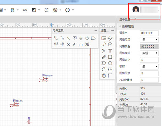This screenshot has height=126, width=162.
Task: Select the Arrow Head tool
Action: pos(104,51)
